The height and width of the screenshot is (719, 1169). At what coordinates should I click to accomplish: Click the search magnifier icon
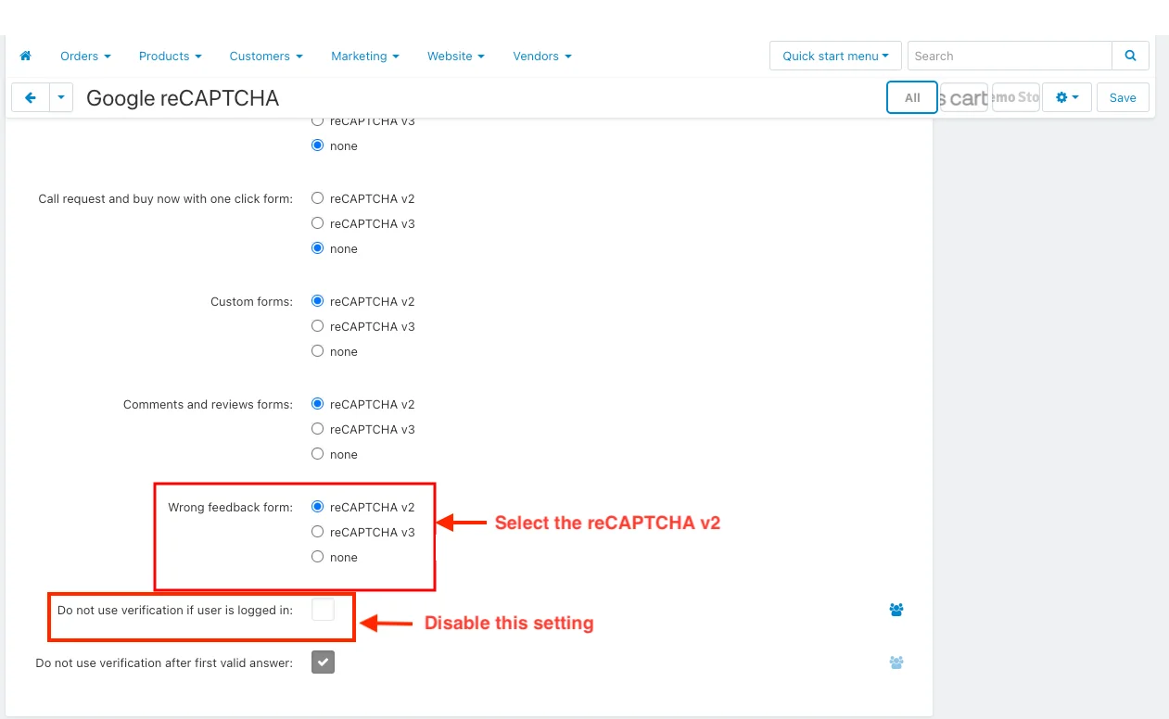tap(1130, 56)
